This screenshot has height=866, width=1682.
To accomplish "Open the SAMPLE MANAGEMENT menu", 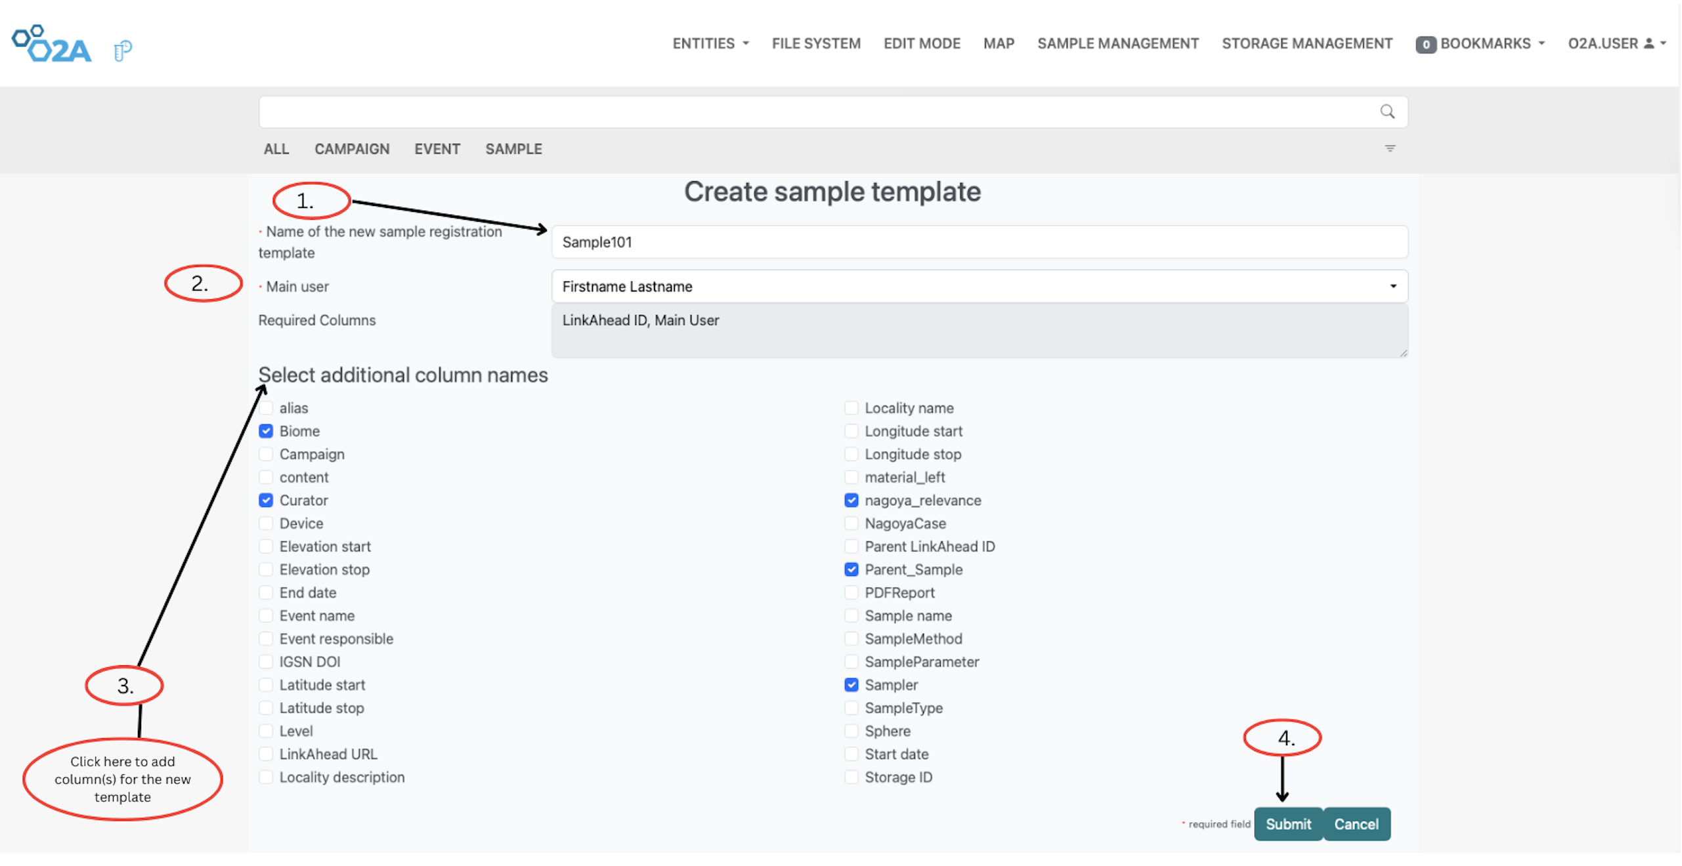I will click(1118, 43).
